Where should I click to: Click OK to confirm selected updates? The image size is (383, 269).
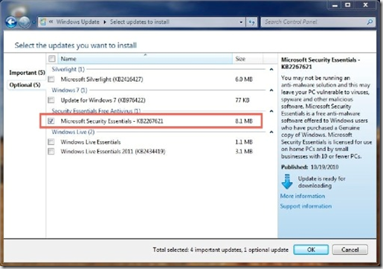click(311, 250)
